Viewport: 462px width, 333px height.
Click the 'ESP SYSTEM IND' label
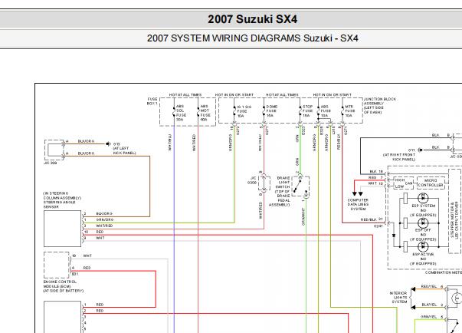[x=424, y=210]
